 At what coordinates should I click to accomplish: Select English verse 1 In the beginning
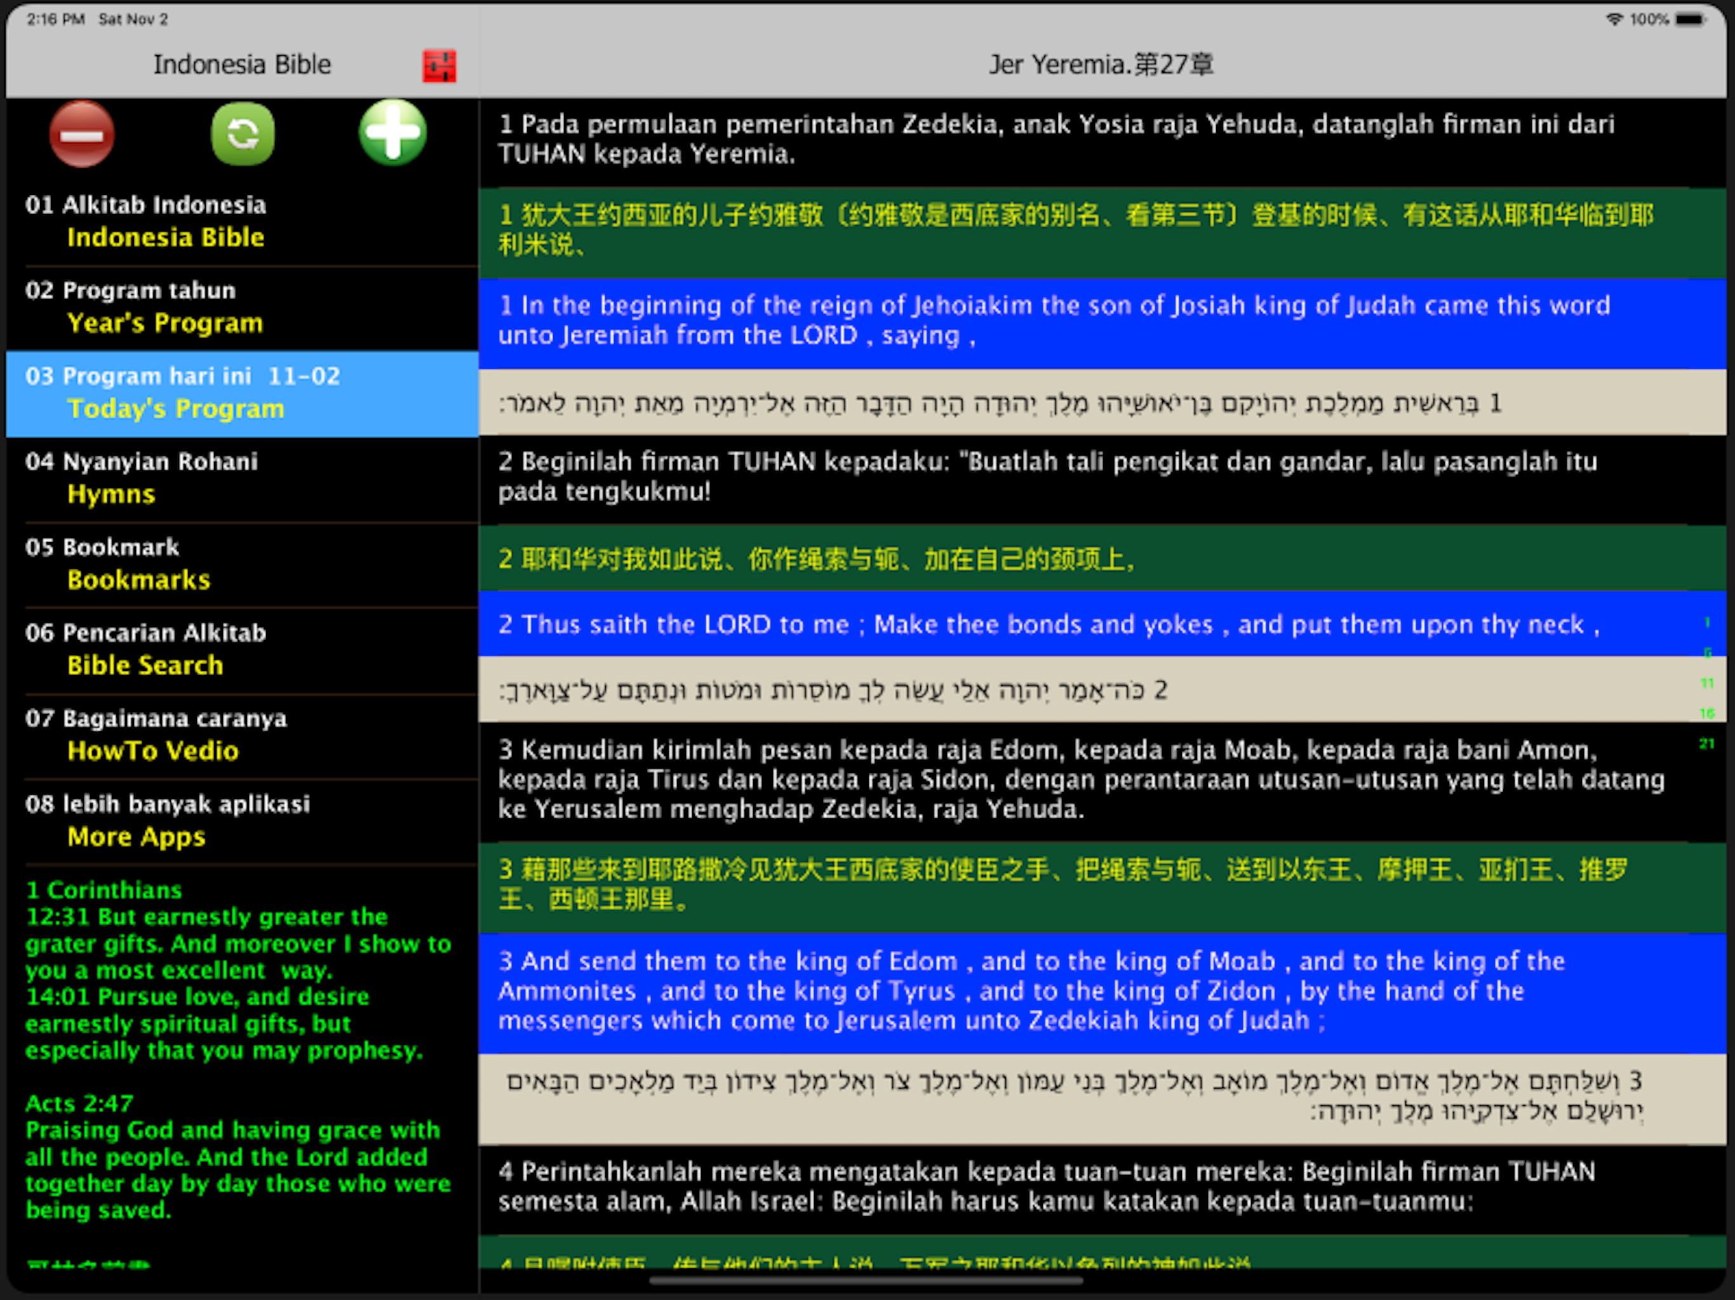[1102, 322]
